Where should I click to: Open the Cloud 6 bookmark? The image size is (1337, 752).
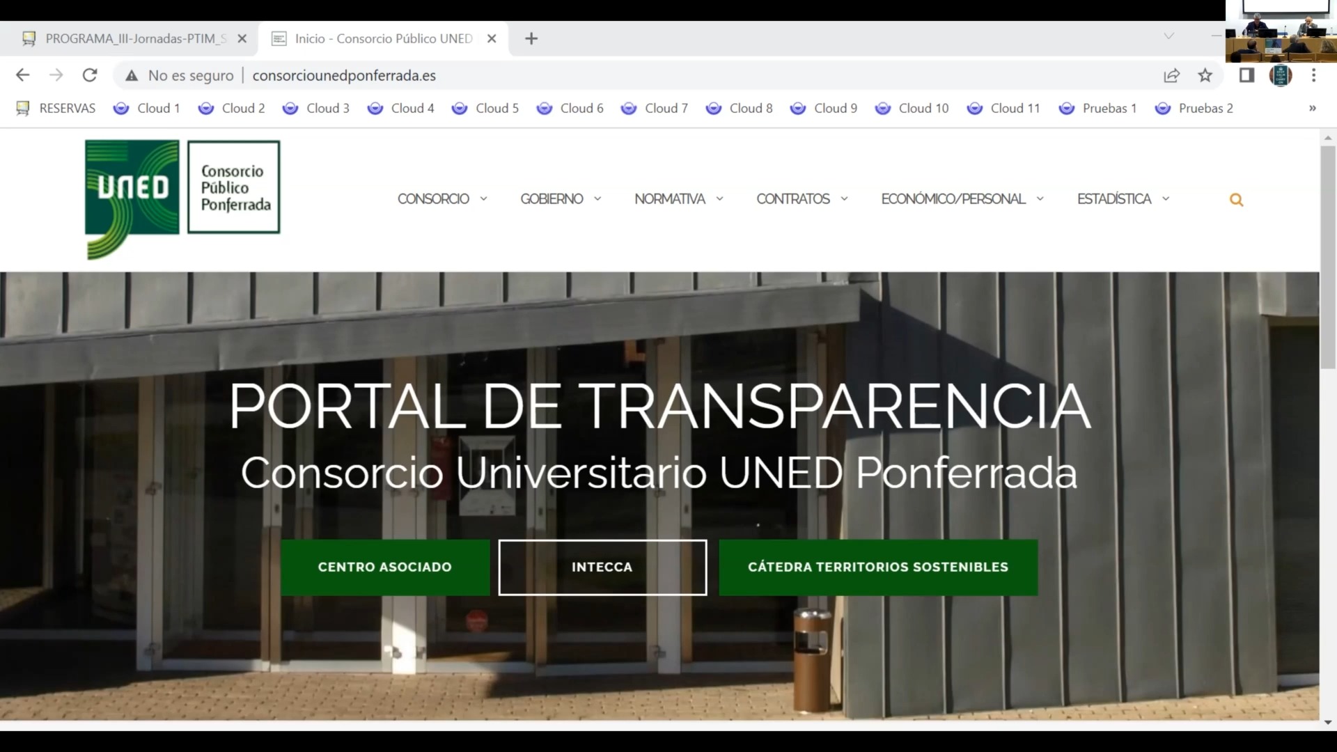click(570, 108)
